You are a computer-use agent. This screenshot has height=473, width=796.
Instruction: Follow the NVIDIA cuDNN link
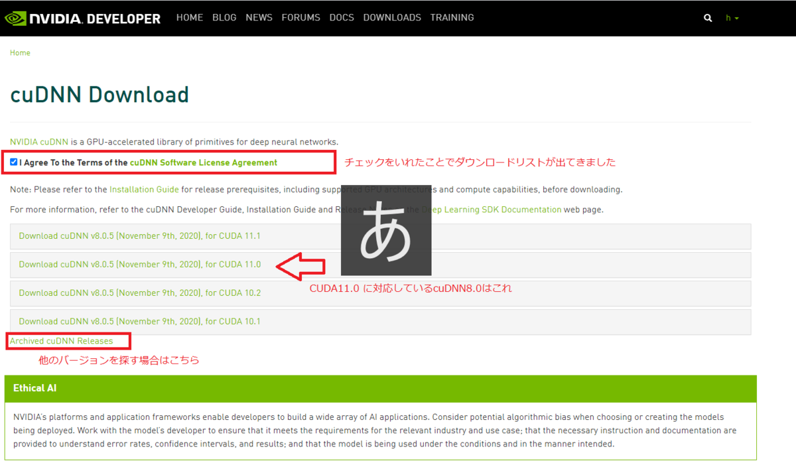39,142
